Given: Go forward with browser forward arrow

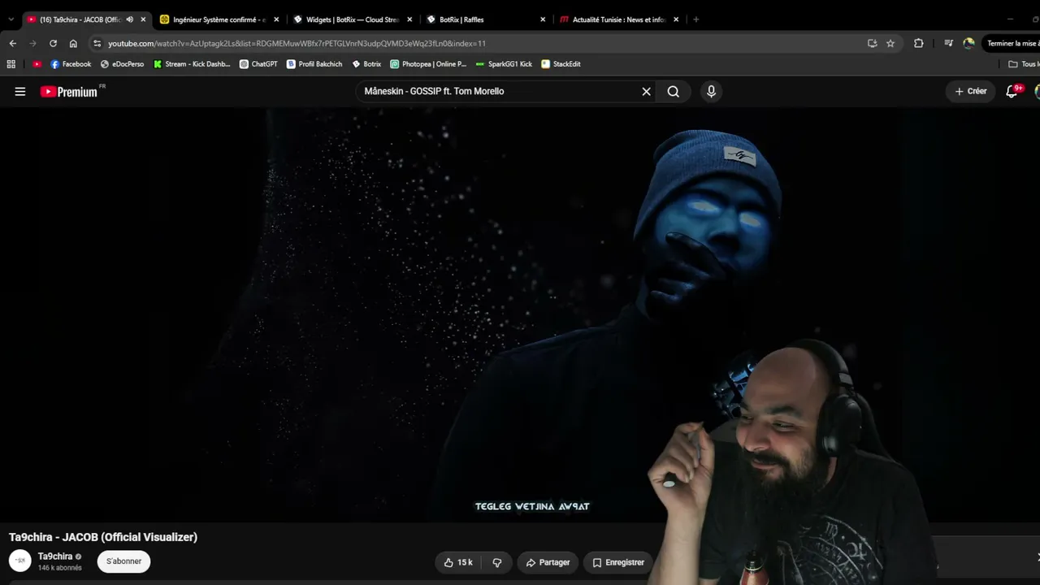Looking at the screenshot, I should (32, 44).
